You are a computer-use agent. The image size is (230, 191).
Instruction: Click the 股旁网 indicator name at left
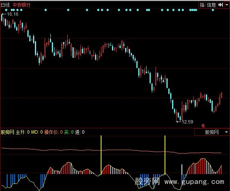(x=8, y=132)
